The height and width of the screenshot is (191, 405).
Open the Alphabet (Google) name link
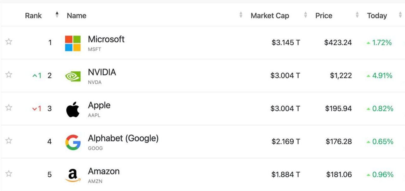pos(123,138)
